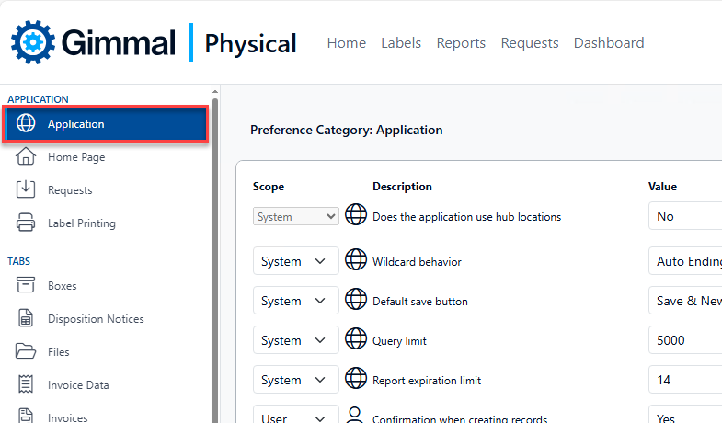Click the sidebar vertical scrollbar
The width and height of the screenshot is (722, 423).
click(x=215, y=260)
